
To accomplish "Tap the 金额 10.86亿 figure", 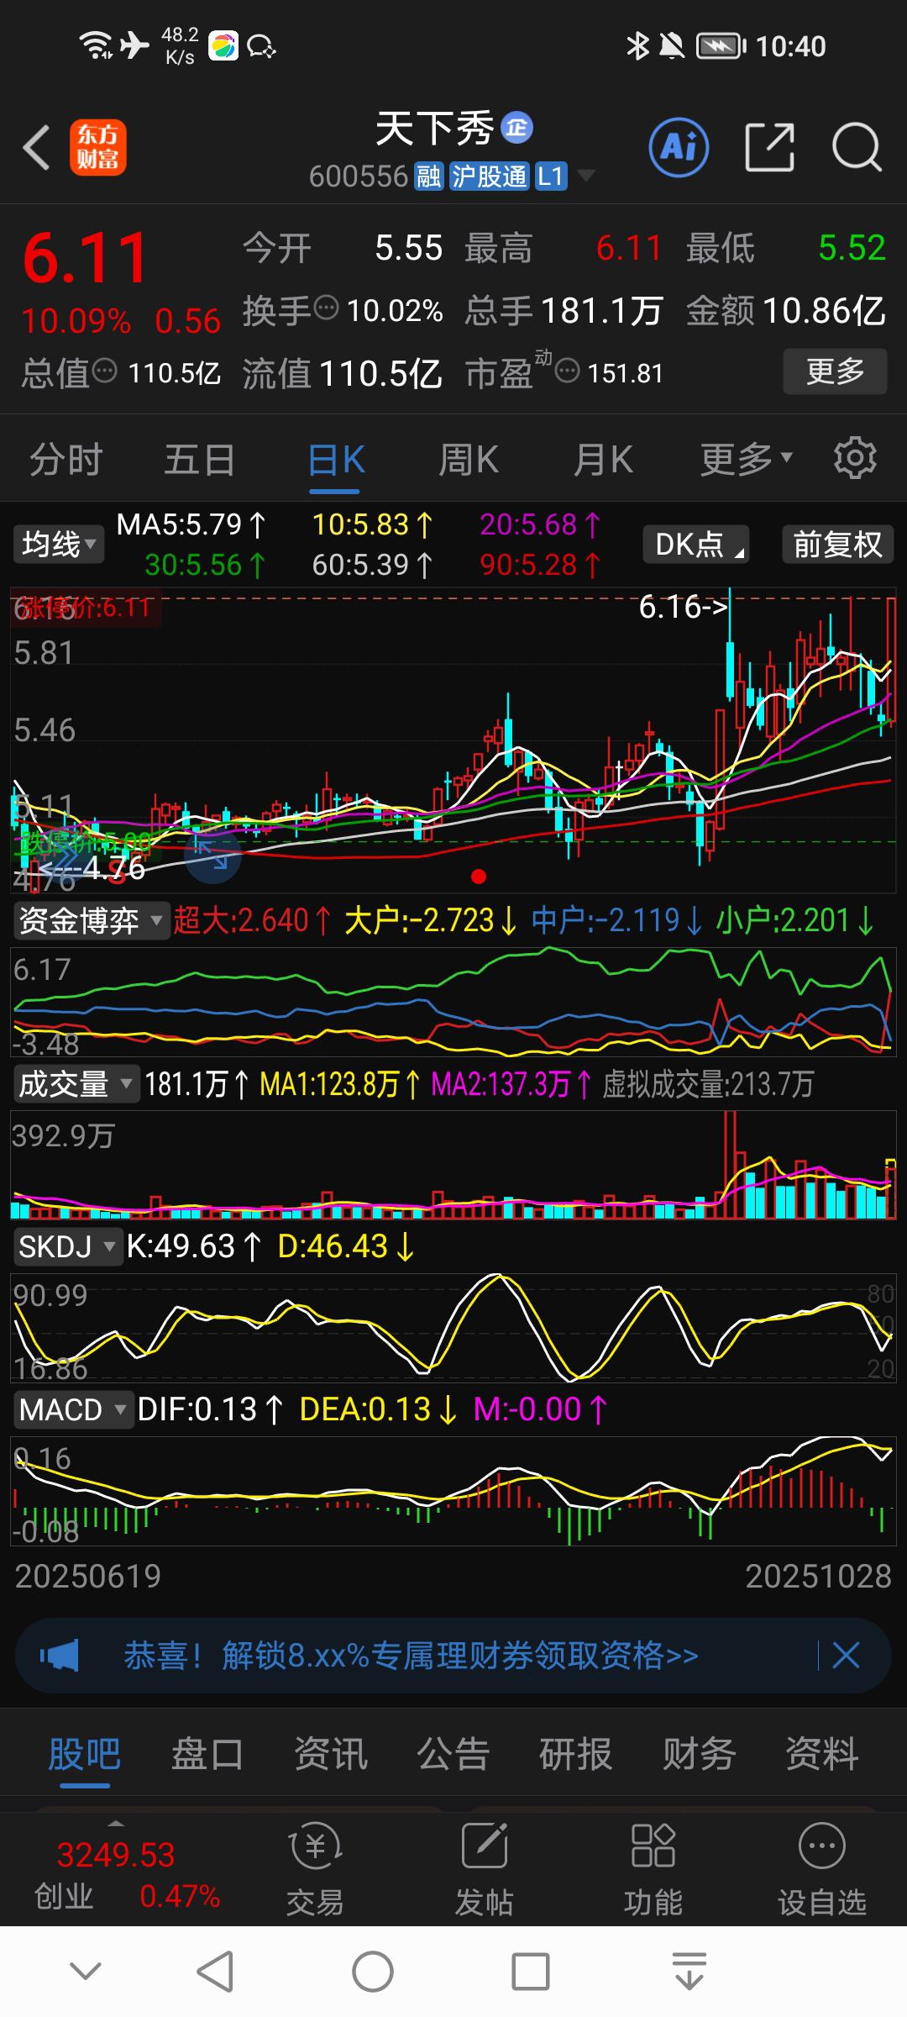I will click(786, 310).
